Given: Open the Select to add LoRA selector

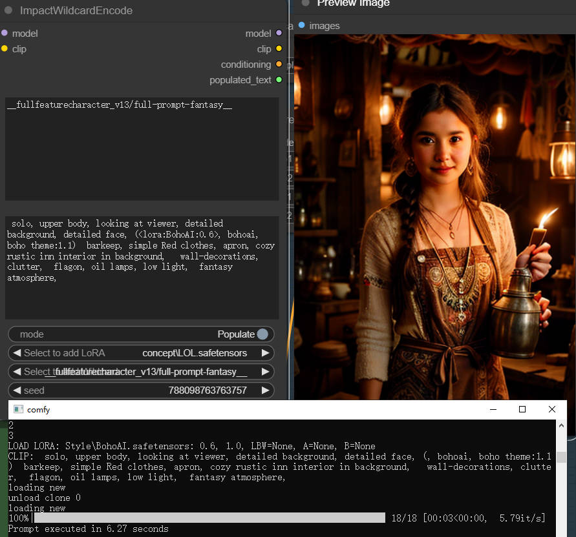Looking at the screenshot, I should point(141,352).
